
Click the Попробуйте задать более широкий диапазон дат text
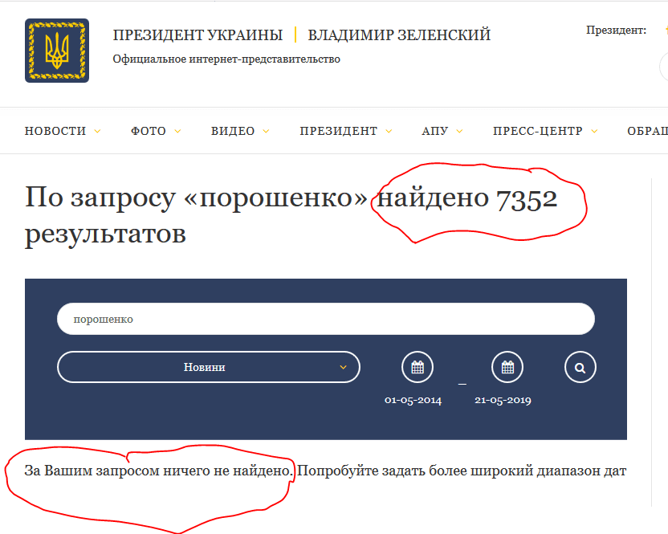[x=462, y=471]
